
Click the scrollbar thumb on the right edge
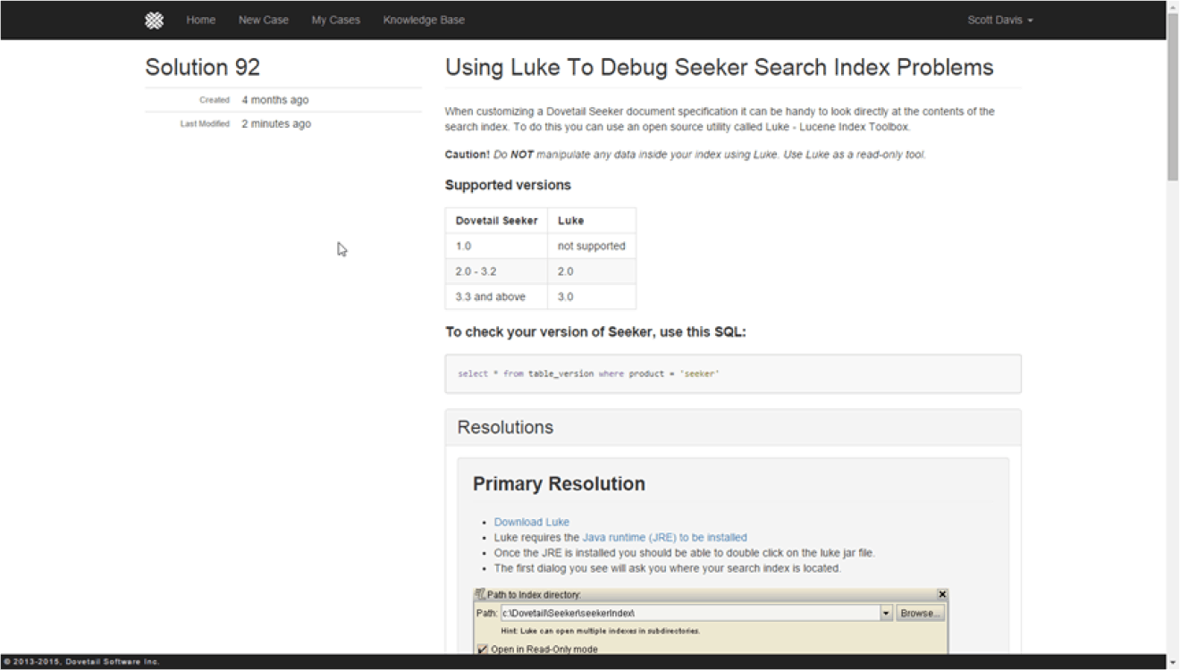(1172, 89)
